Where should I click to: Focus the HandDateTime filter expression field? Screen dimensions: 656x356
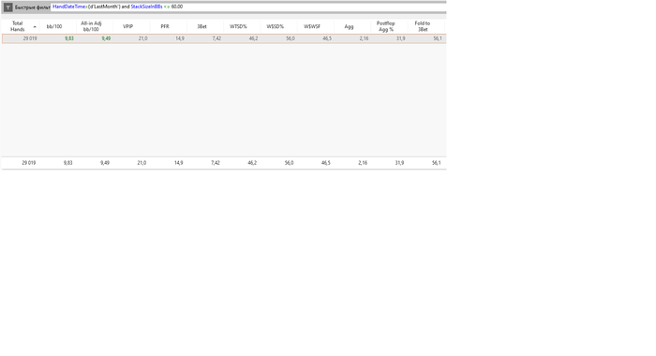[248, 7]
